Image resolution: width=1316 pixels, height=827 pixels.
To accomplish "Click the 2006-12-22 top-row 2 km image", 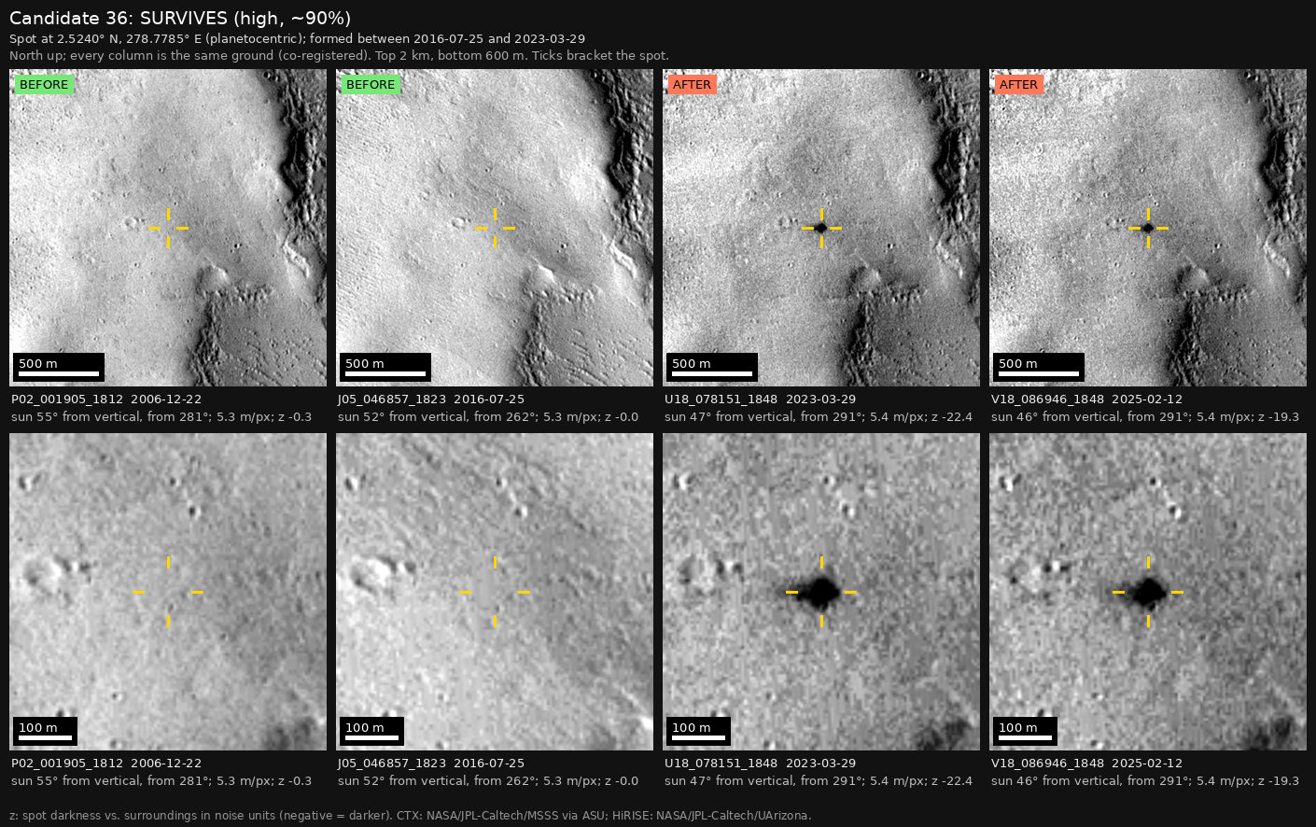I will click(168, 228).
